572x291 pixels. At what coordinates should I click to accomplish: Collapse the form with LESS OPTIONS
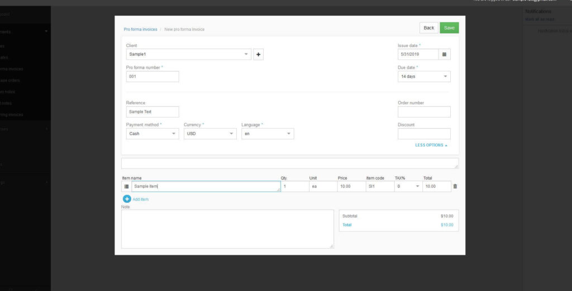click(x=431, y=145)
